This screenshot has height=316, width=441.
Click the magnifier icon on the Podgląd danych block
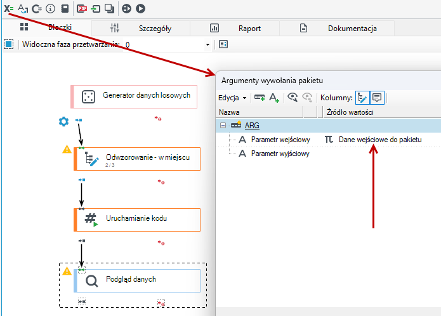91,281
